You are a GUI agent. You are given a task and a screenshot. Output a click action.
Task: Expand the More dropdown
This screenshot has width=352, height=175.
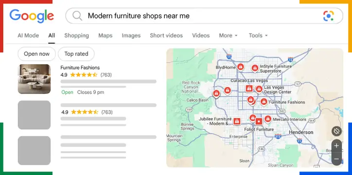click(228, 35)
